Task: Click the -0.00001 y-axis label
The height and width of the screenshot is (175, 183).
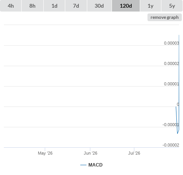Action: (x=171, y=125)
